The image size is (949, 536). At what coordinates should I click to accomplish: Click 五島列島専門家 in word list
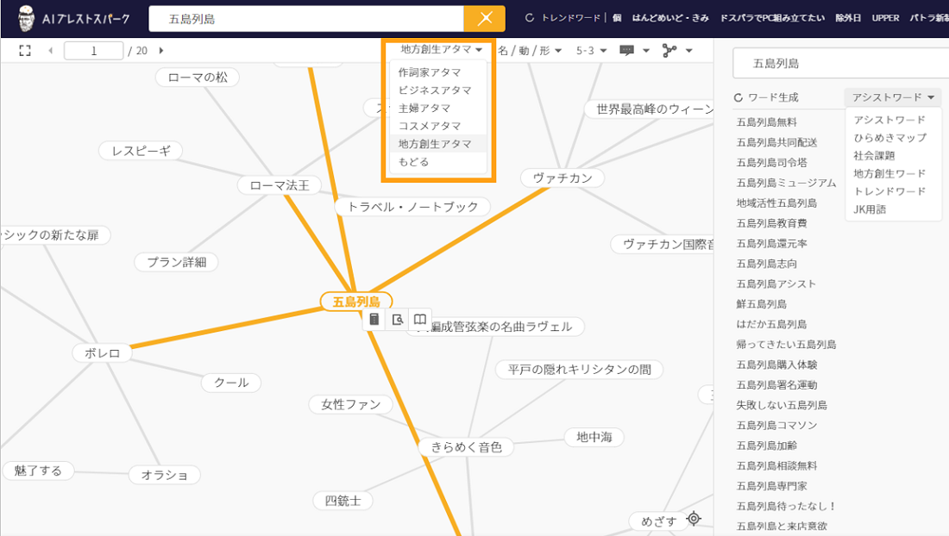[771, 486]
